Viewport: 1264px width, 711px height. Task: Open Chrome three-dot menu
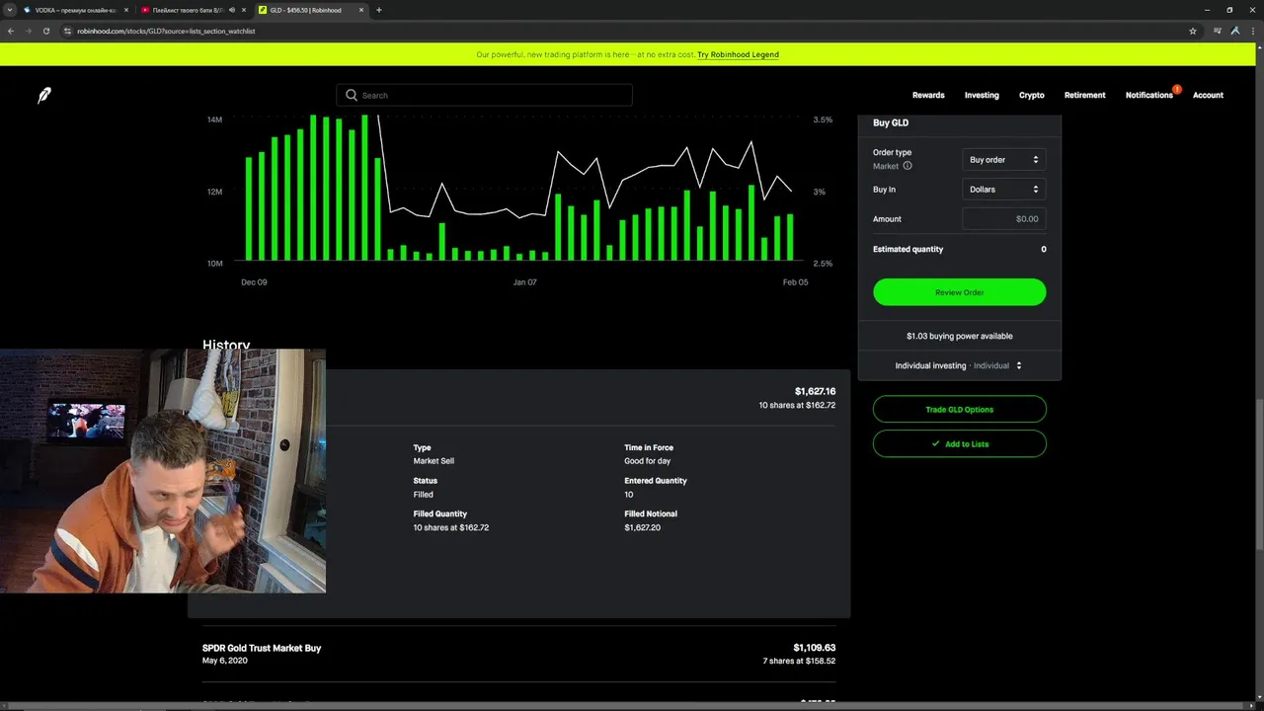click(1252, 31)
